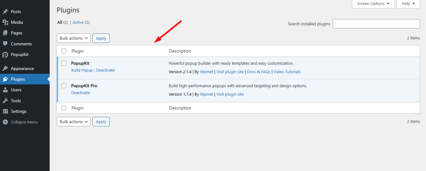Visit plugin site for PopupKit

click(230, 72)
